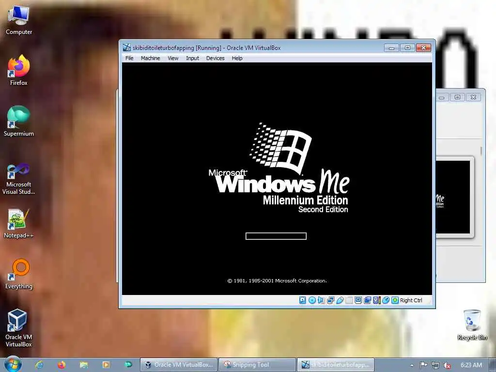Click the network tray icon
Viewport: 496px width, 372px height.
(x=435, y=365)
